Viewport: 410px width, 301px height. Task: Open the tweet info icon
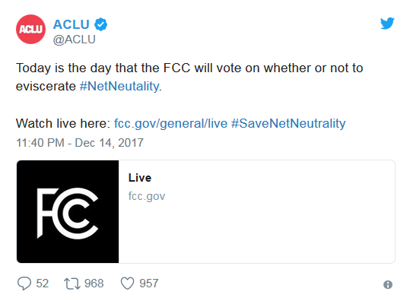click(388, 284)
